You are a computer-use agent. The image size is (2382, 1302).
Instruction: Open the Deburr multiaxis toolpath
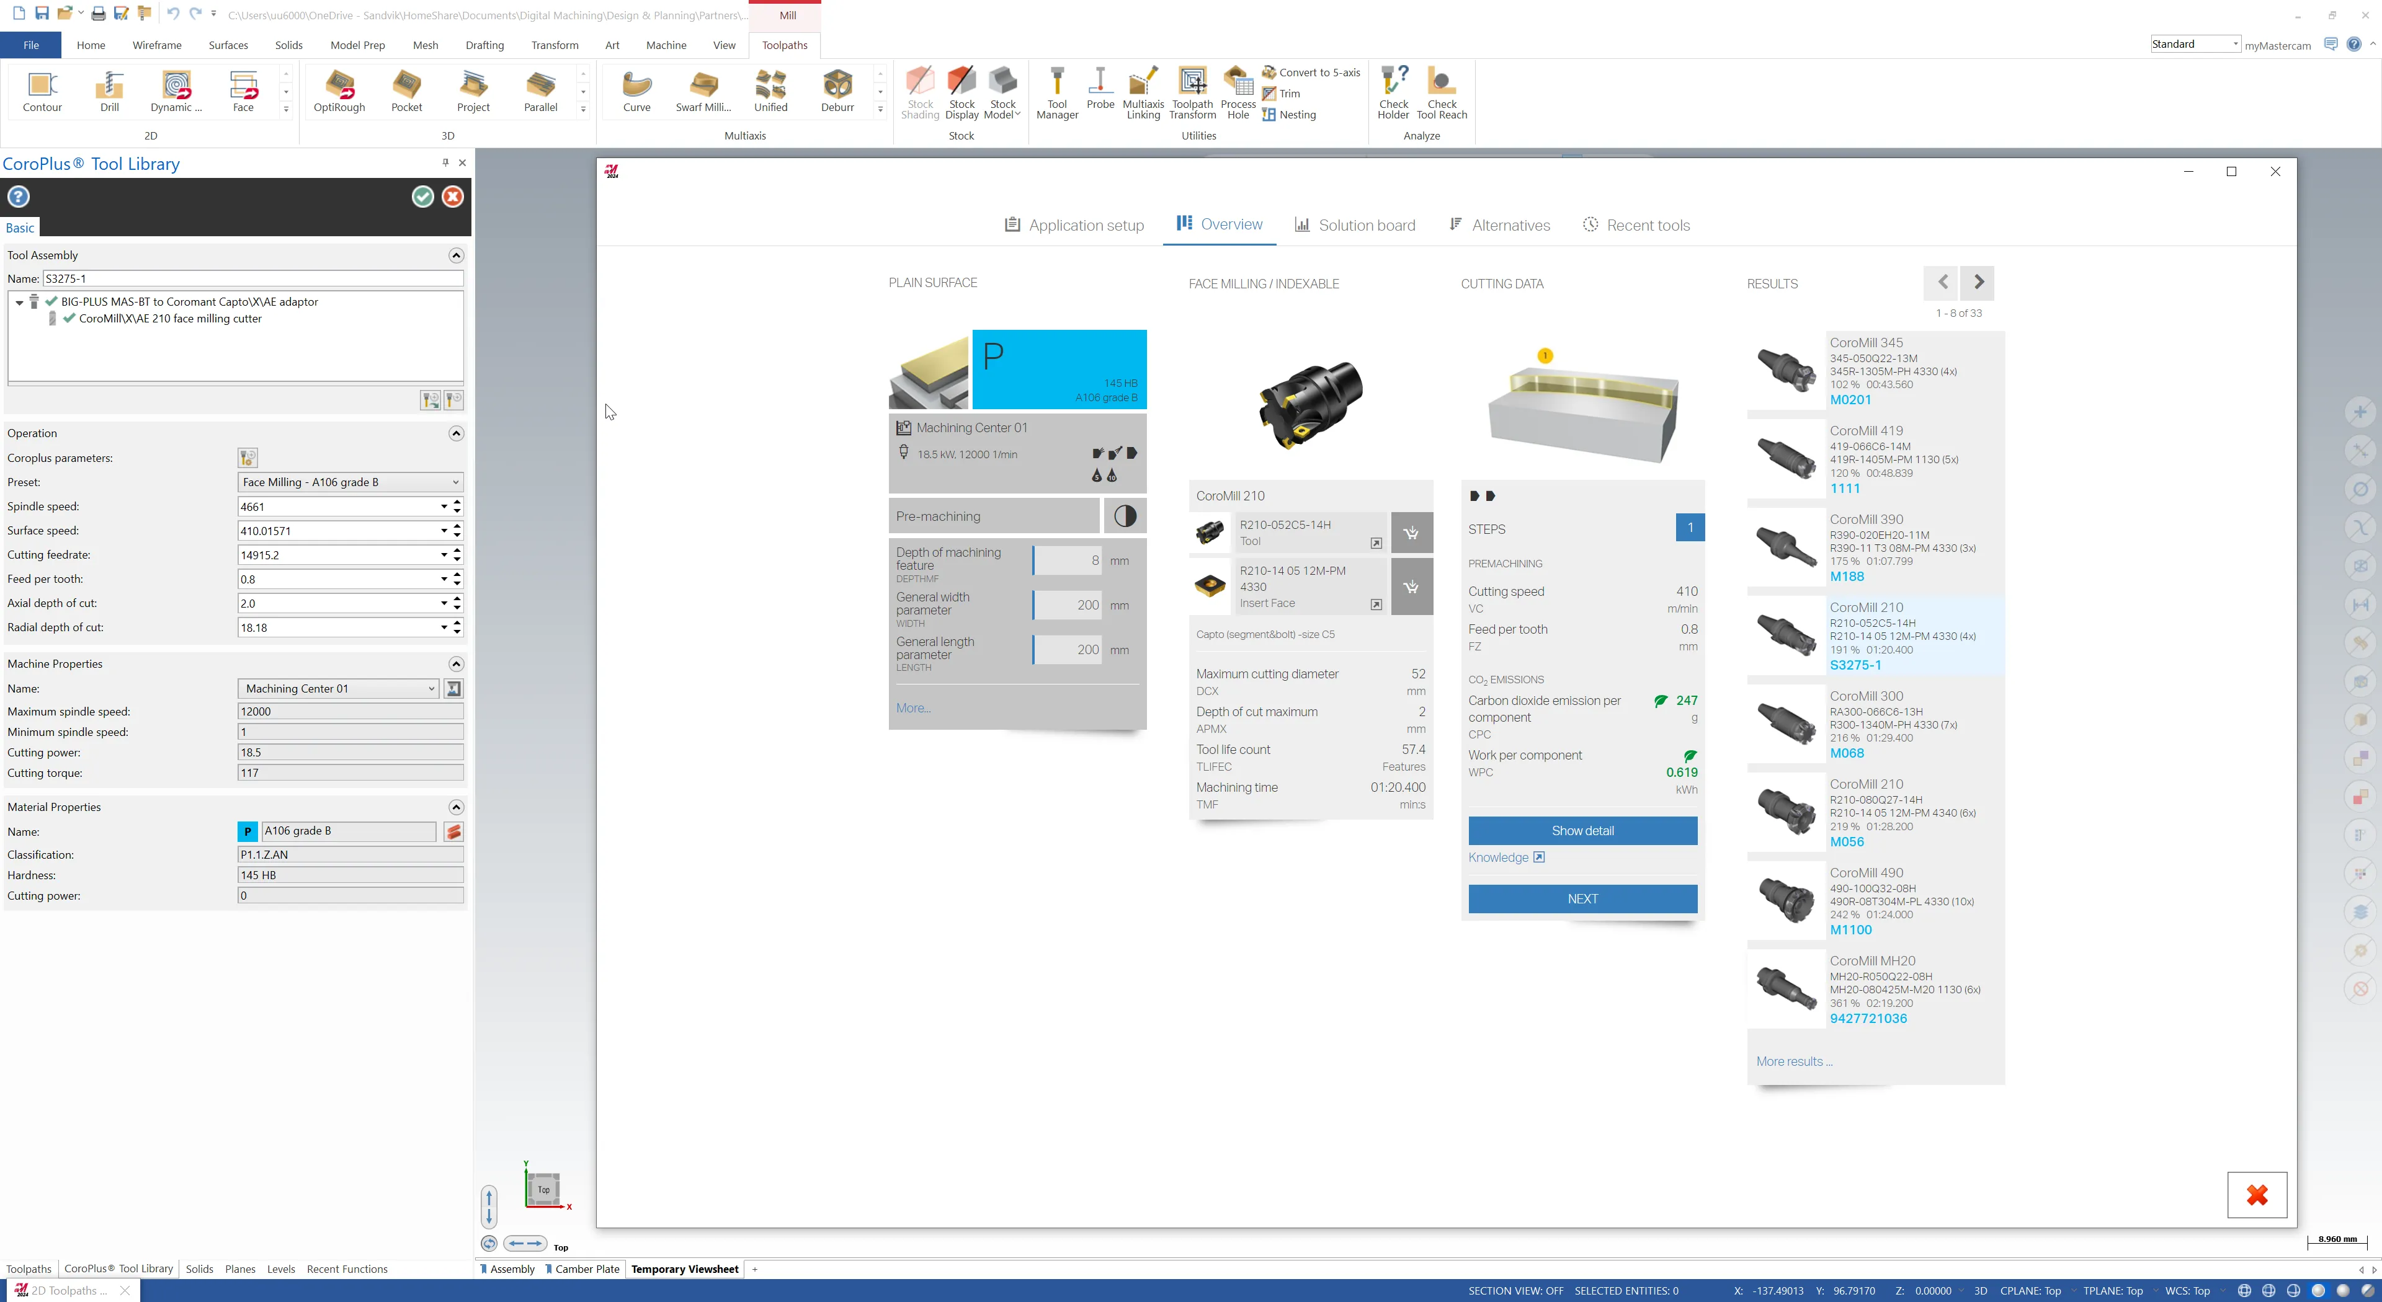837,91
